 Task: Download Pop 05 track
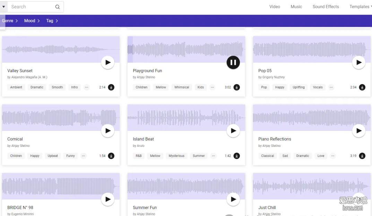(362, 87)
